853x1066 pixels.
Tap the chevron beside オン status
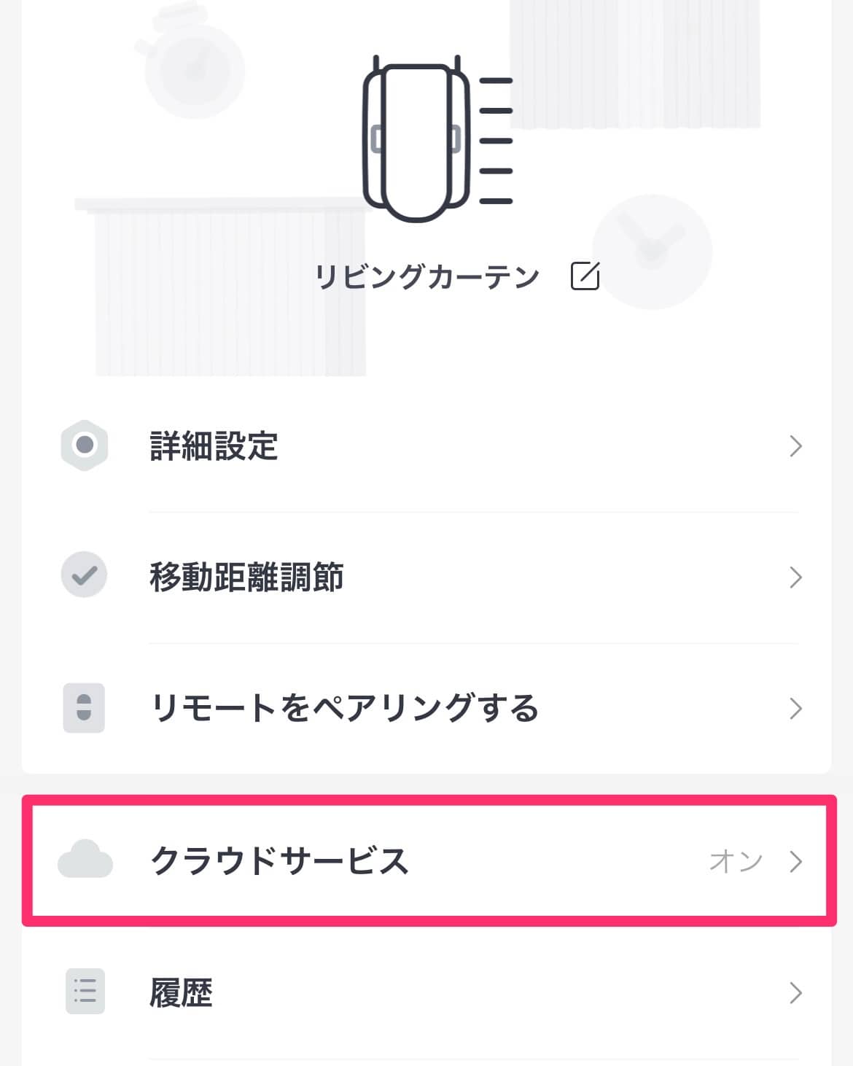click(796, 861)
